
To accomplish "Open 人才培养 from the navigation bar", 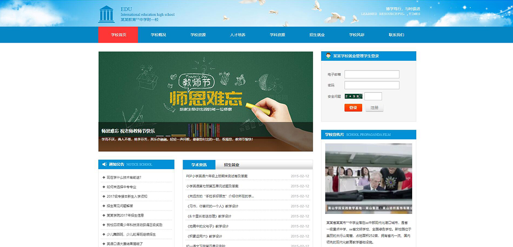I will 237,35.
